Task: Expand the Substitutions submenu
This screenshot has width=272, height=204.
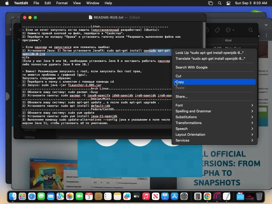Action: pyautogui.click(x=214, y=117)
